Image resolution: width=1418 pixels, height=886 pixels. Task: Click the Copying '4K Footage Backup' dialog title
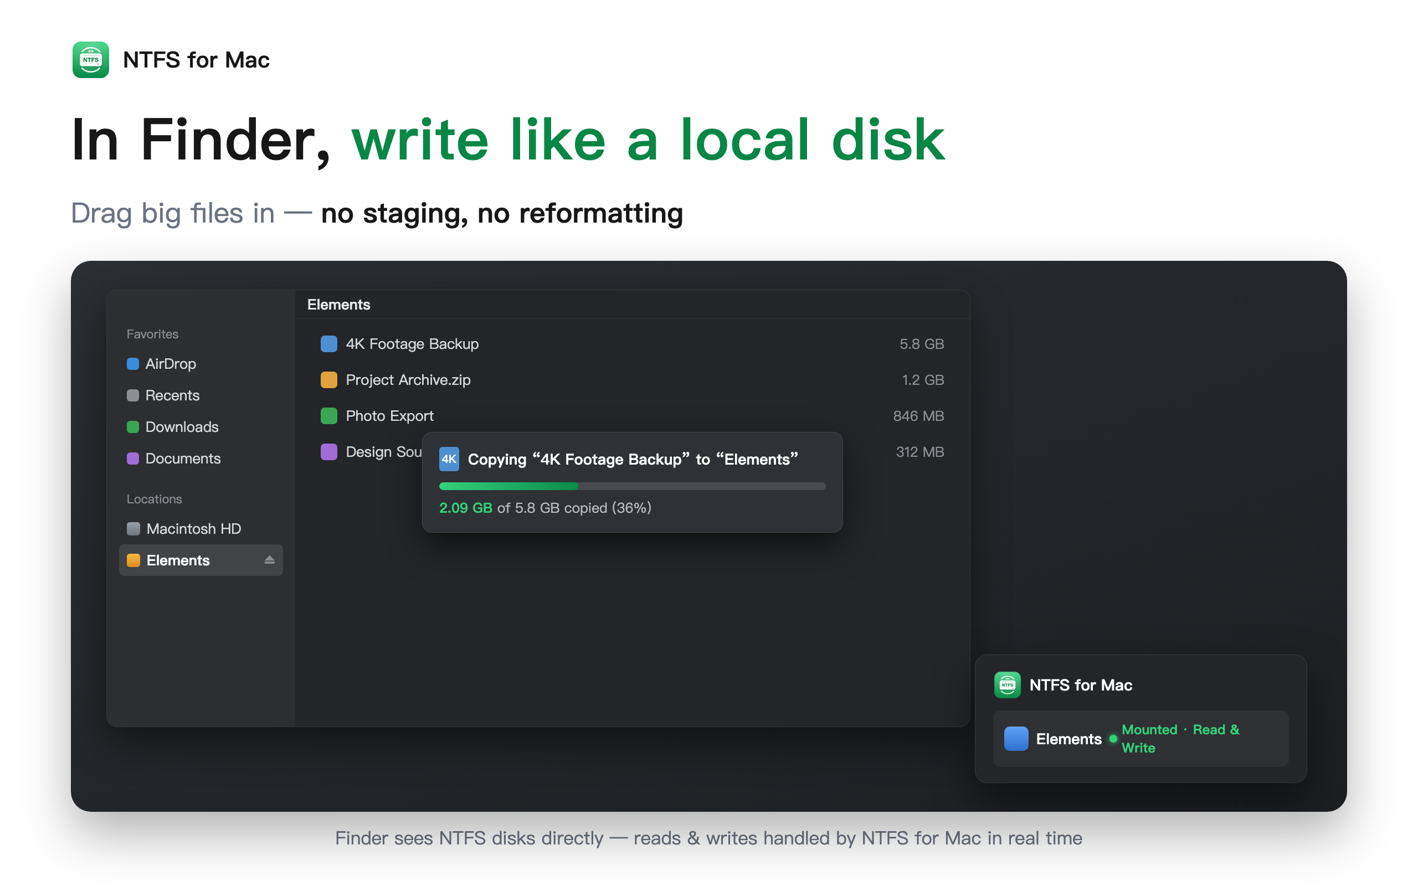pos(633,460)
